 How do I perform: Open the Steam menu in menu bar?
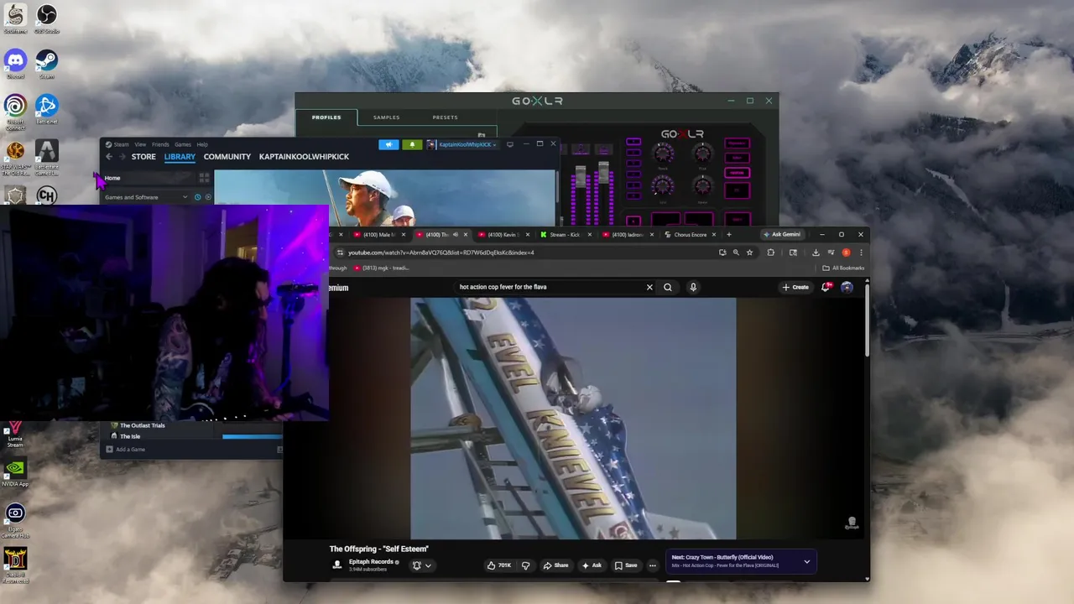(122, 144)
